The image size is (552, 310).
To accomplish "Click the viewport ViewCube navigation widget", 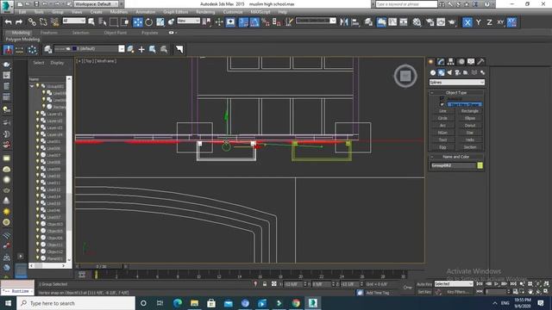I will coord(405,76).
